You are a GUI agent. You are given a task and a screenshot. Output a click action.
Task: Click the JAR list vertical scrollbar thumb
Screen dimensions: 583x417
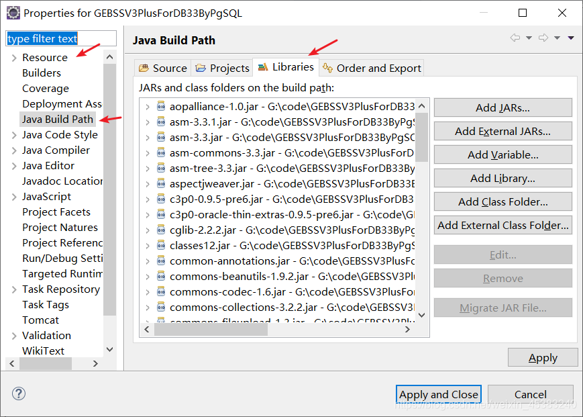[x=421, y=137]
